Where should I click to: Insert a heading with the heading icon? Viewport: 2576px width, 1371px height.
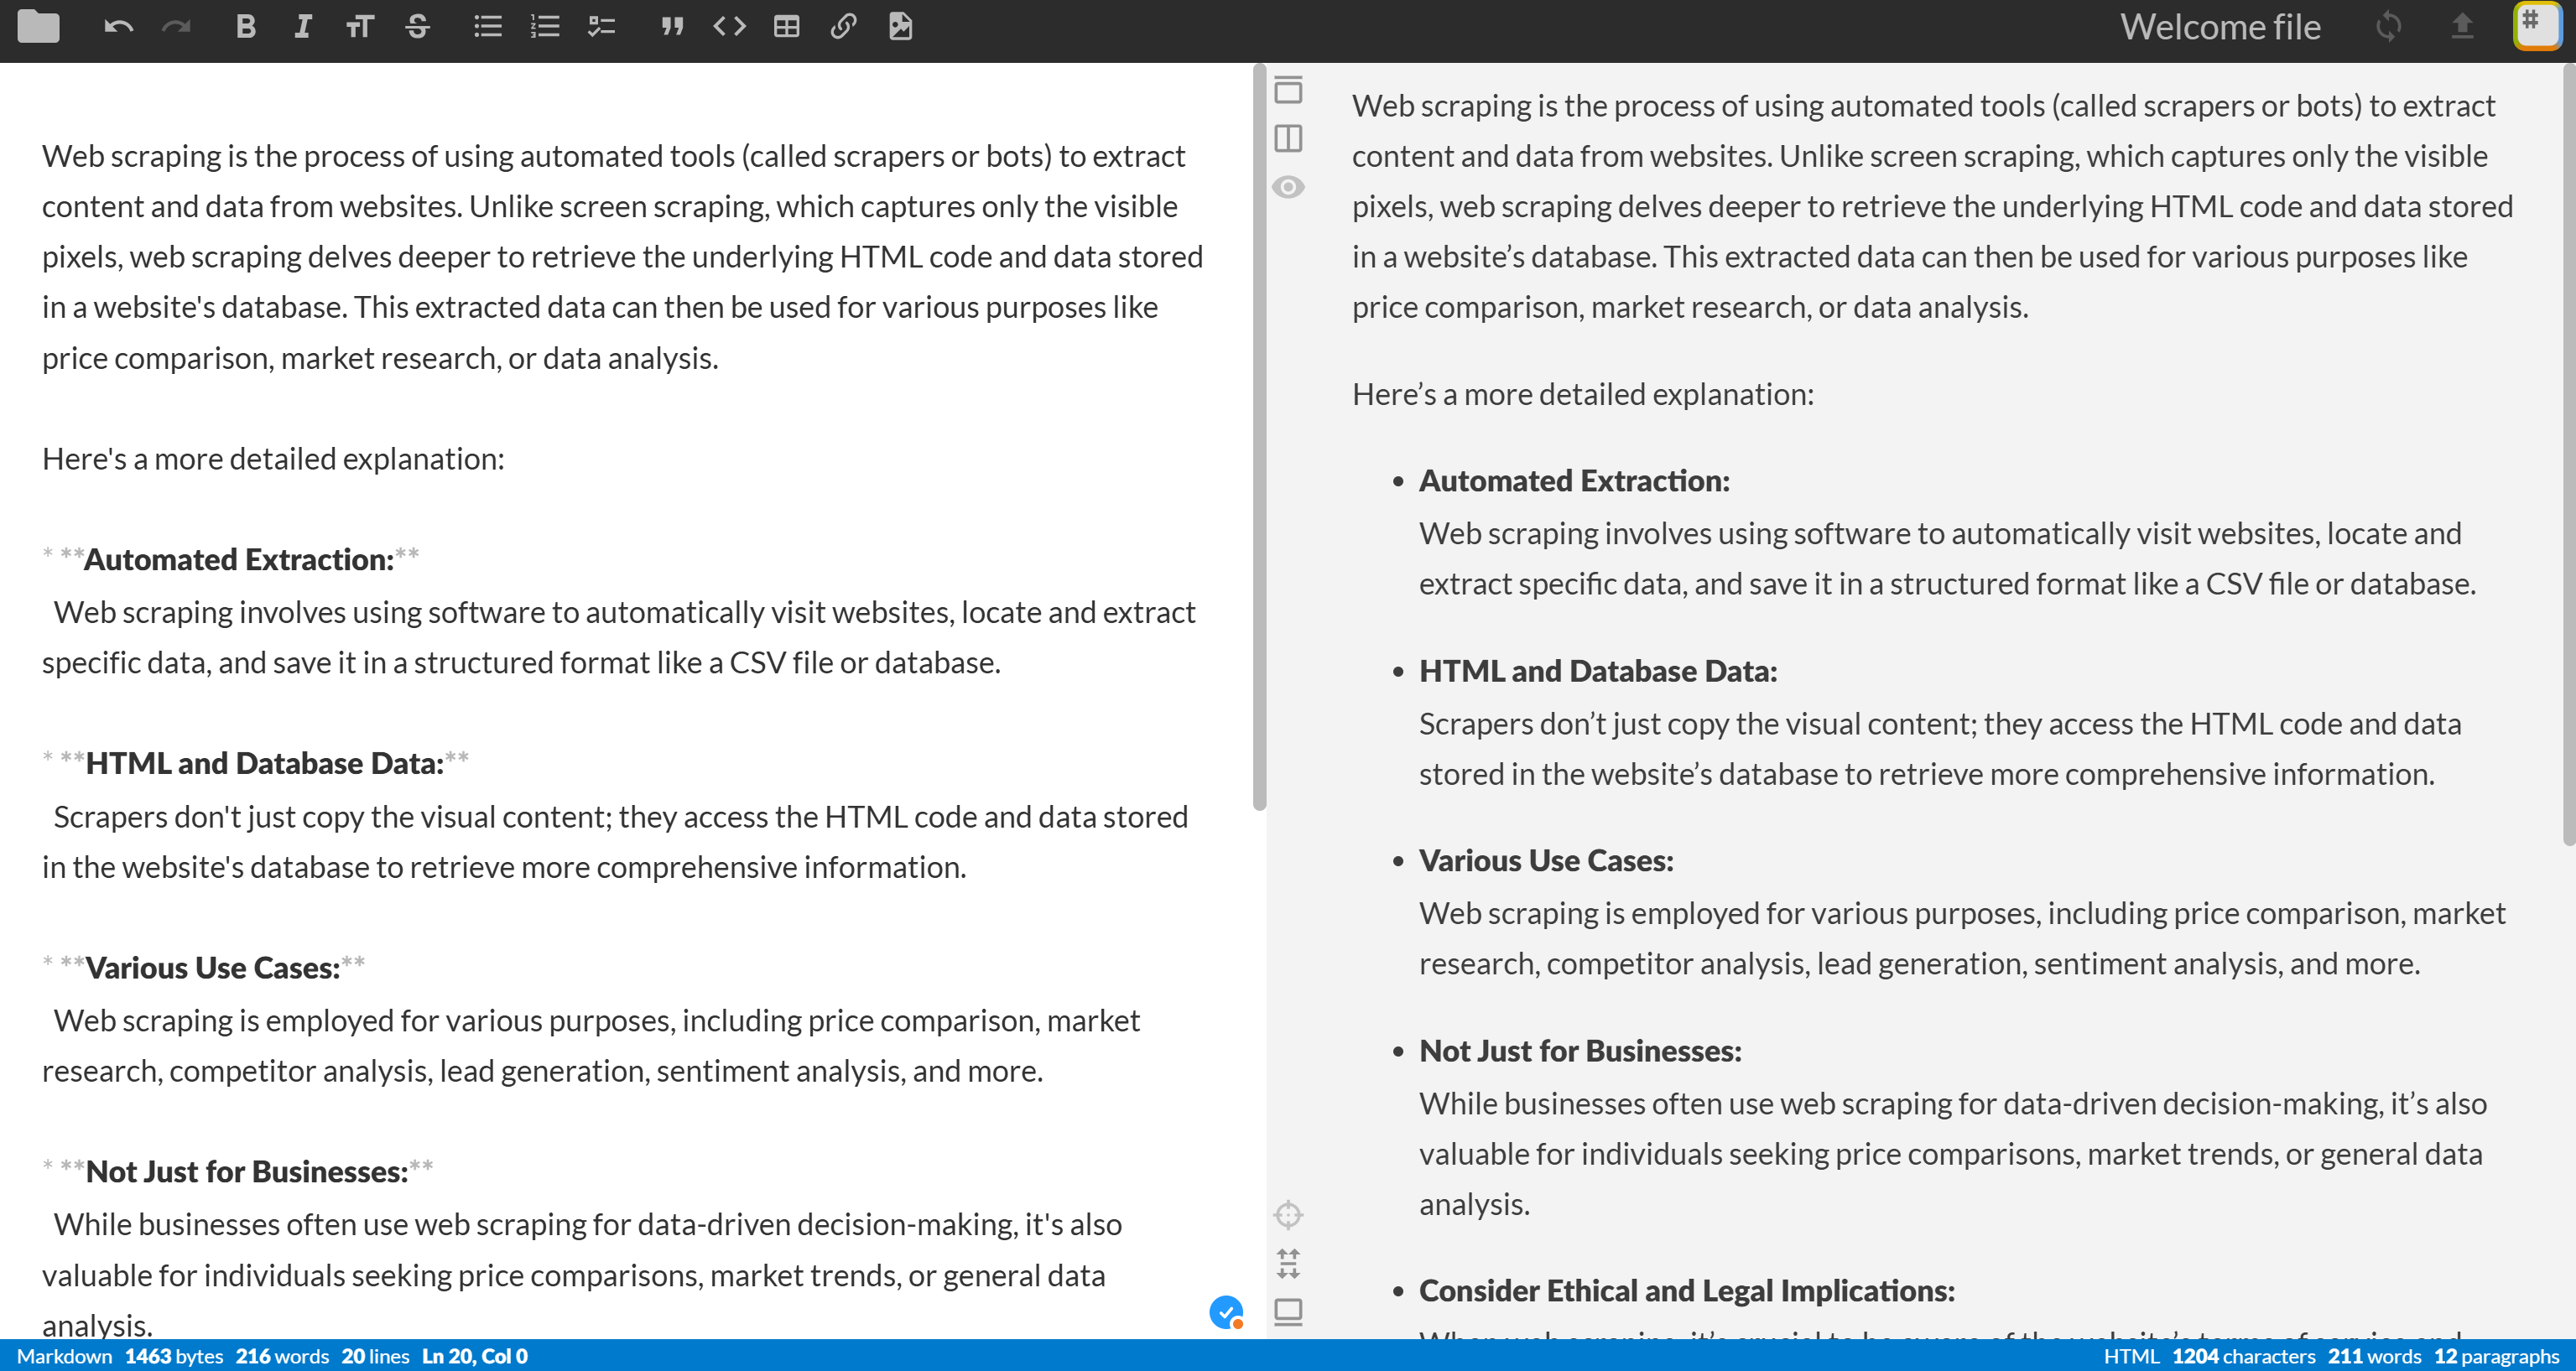[x=359, y=27]
